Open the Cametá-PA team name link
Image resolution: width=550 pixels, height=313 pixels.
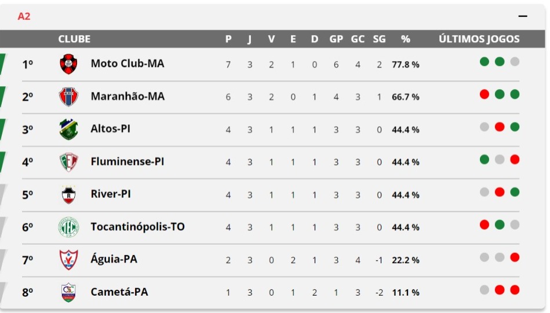(119, 292)
